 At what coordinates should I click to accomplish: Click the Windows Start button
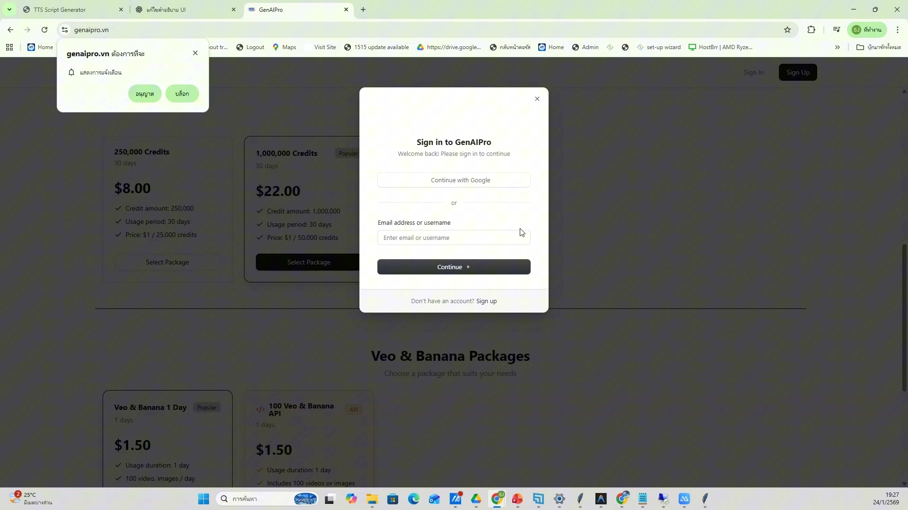pos(203,499)
